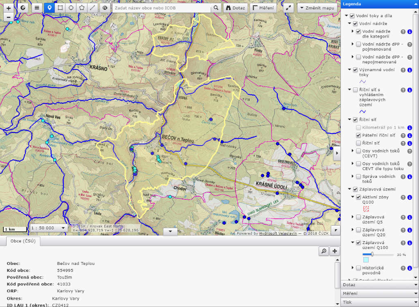Image resolution: width=419 pixels, height=307 pixels.
Task: Show help for Záplavová území Q5
Action: [x=403, y=217]
